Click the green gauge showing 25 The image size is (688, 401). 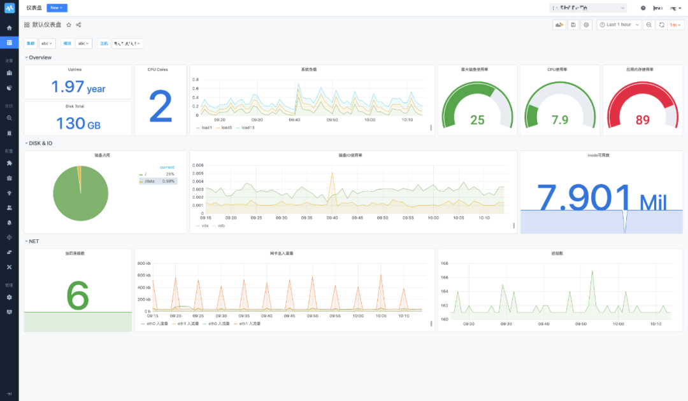coord(477,105)
